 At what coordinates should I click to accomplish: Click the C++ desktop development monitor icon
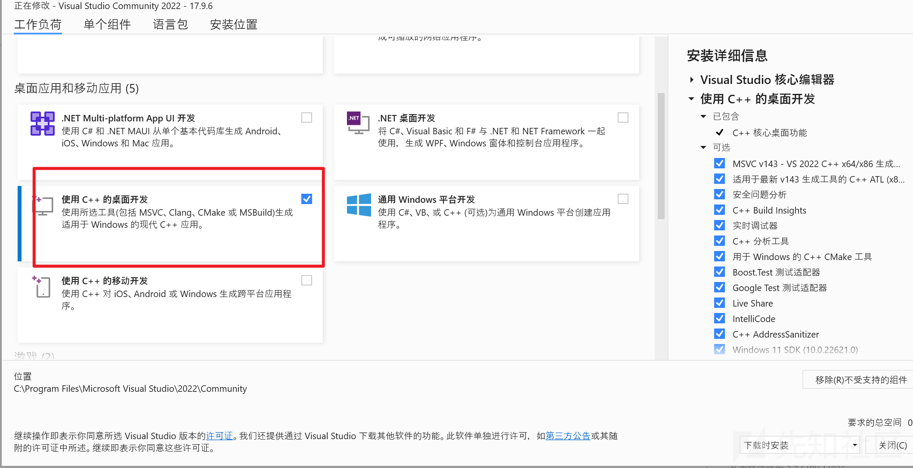(x=43, y=205)
